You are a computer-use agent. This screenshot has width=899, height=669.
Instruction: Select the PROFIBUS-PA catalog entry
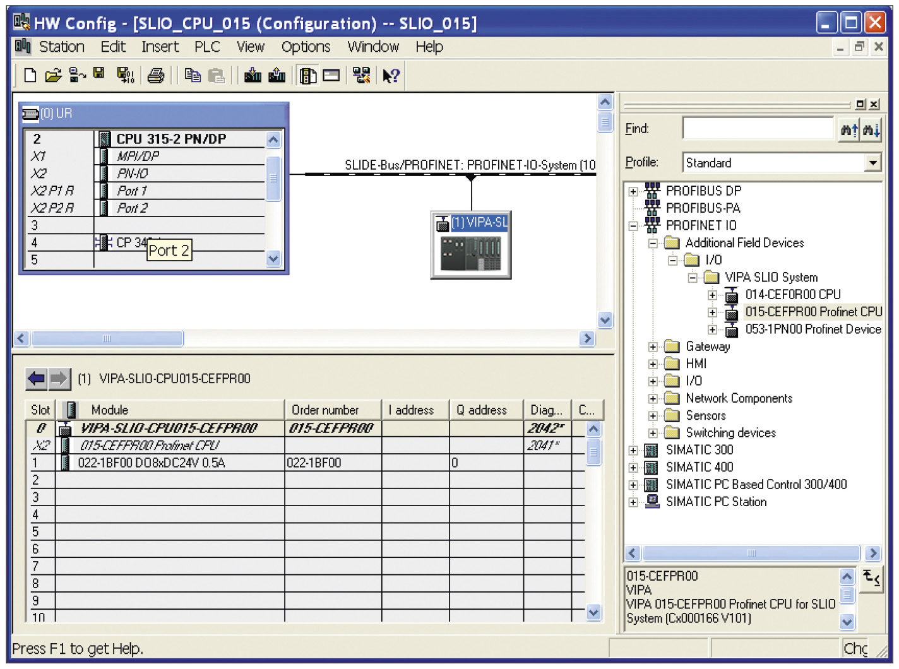pos(703,208)
